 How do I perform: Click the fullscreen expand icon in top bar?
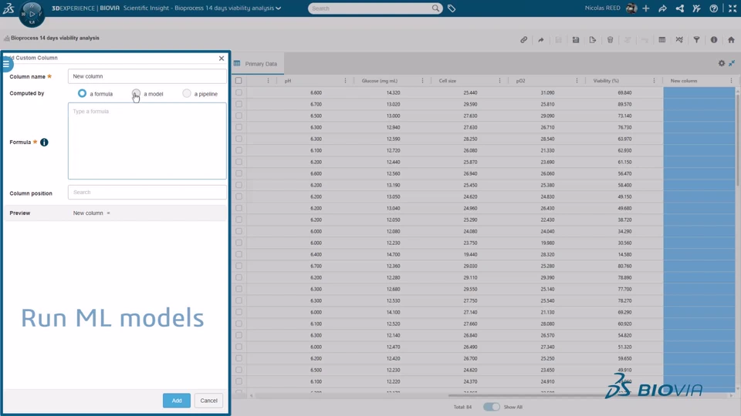pos(732,8)
